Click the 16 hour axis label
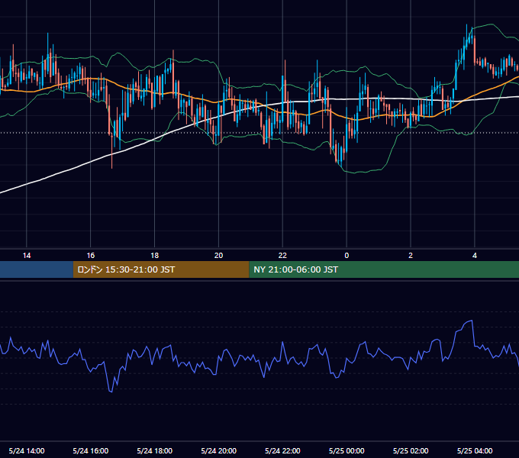 click(90, 256)
